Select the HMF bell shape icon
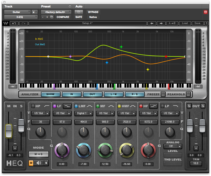This screenshot has width=211, height=176. [x=133, y=106]
